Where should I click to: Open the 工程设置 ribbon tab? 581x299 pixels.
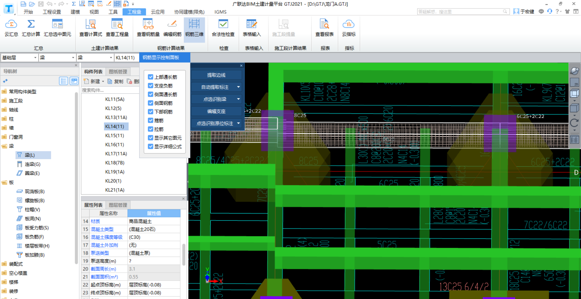(52, 12)
